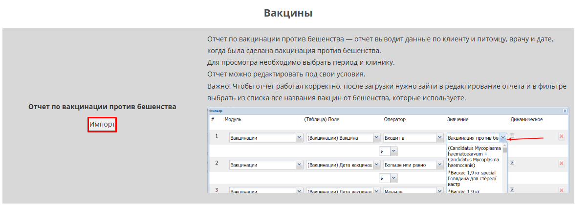This screenshot has height=205, width=588.
Task: Click the Импорт link
Action: 102,125
